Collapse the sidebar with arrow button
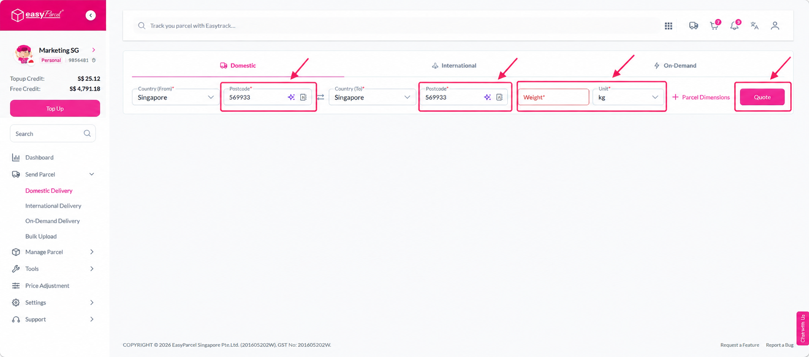This screenshot has width=809, height=357. pyautogui.click(x=91, y=15)
